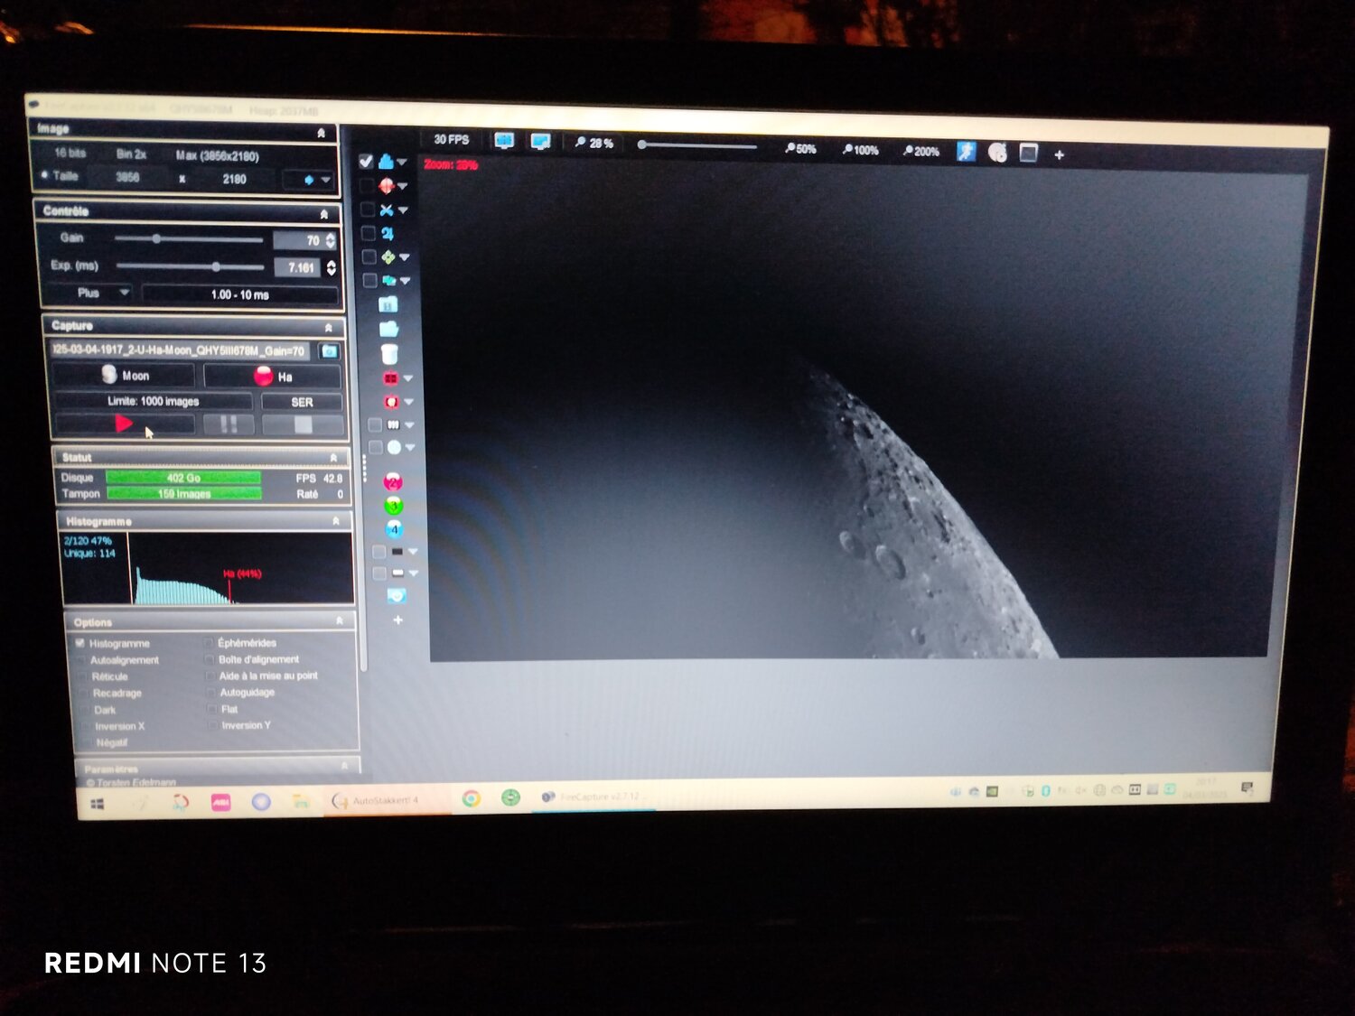Click the dark window square toolbar icon
This screenshot has width=1355, height=1016.
(x=1028, y=153)
